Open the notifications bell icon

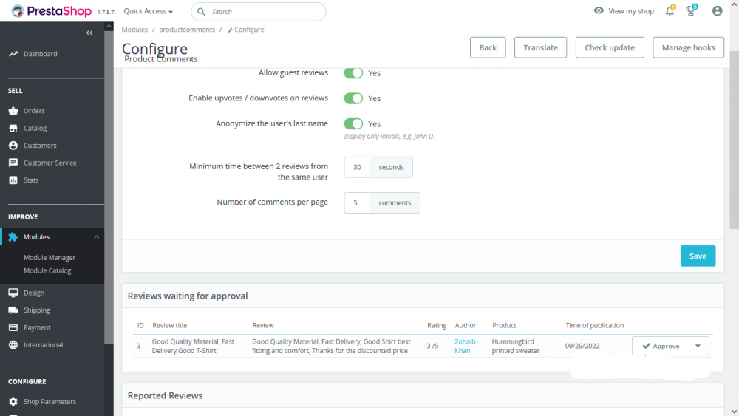click(670, 11)
